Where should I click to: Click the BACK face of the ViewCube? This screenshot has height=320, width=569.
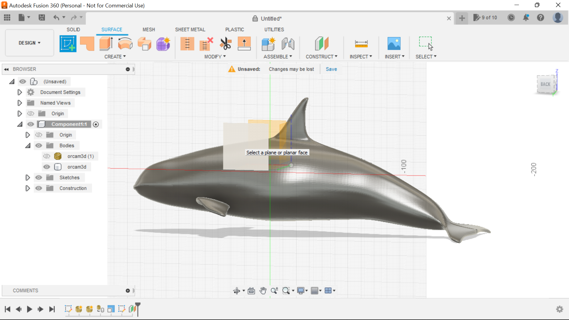coord(545,84)
